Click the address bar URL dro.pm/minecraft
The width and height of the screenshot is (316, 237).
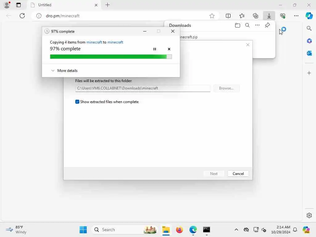pos(63,16)
